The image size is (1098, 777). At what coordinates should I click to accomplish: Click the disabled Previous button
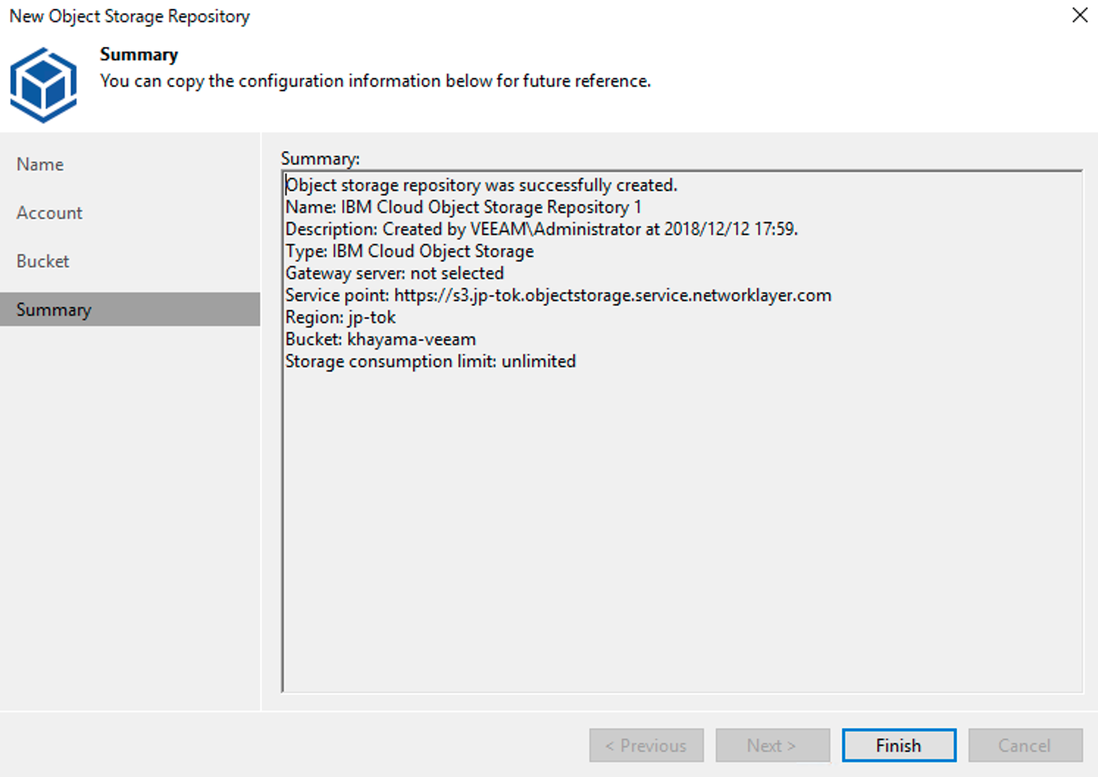click(x=646, y=745)
